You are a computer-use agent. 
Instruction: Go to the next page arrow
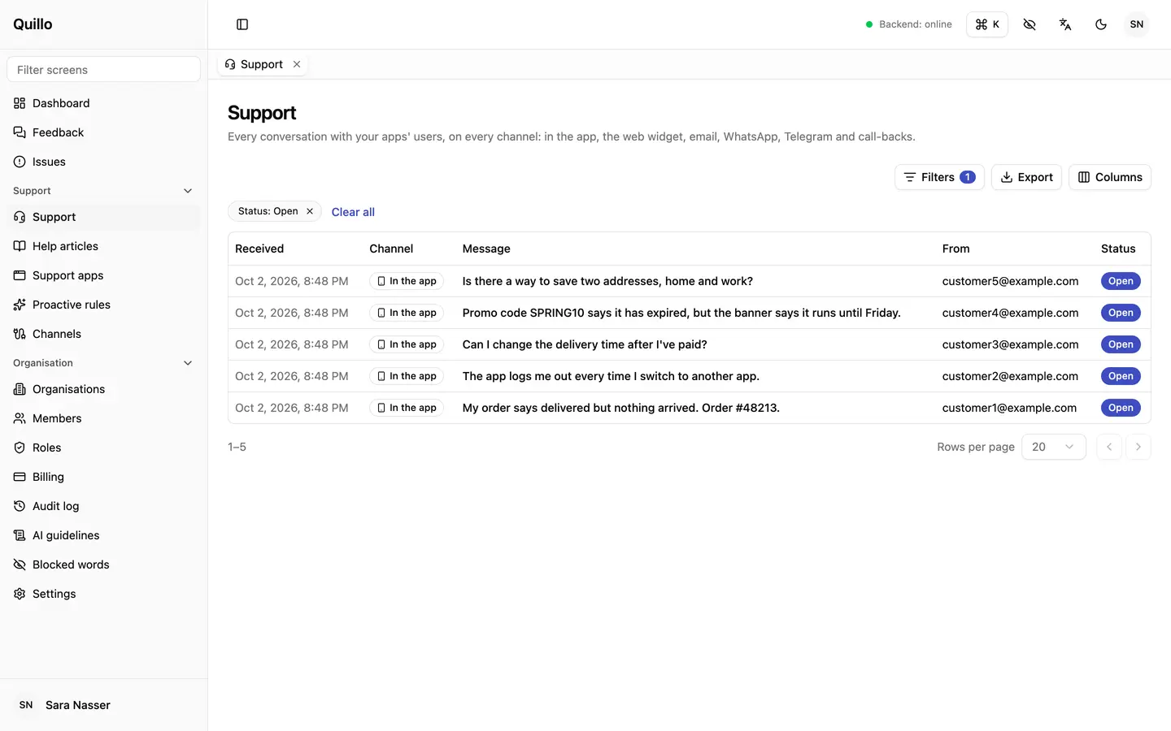[1138, 447]
